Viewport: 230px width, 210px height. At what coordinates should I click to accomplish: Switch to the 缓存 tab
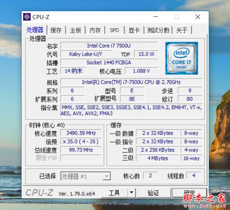pos(56,30)
